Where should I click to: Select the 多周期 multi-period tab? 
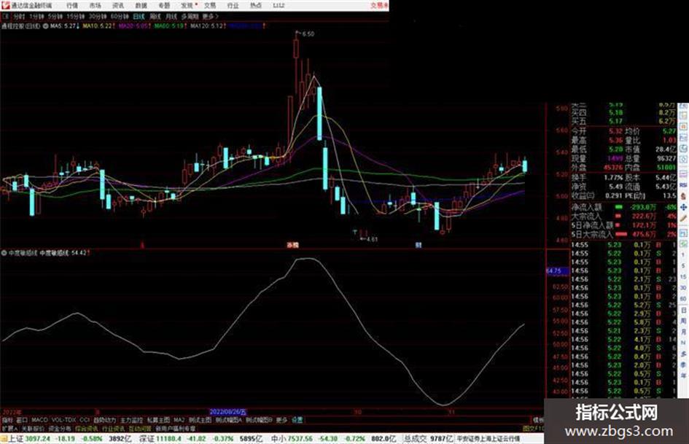[190, 17]
